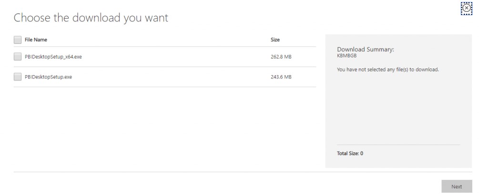Click the PBIDesktopSetup_x64.exe file name
Screen dimensions: 479x196
[50, 57]
